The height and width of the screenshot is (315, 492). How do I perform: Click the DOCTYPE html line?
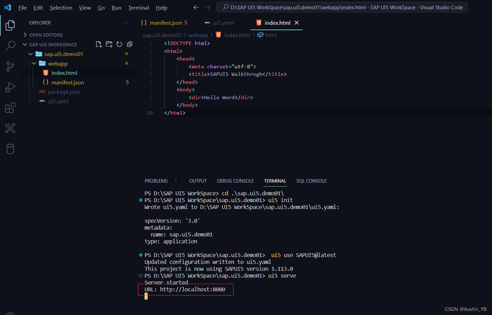(x=187, y=43)
